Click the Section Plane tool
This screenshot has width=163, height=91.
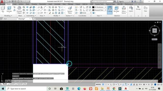[70, 10]
